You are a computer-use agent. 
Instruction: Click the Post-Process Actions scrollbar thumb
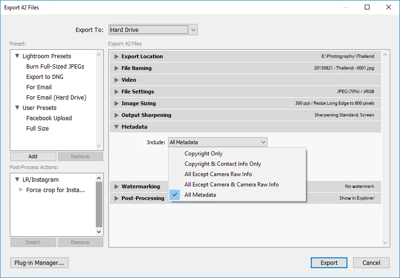(x=99, y=204)
